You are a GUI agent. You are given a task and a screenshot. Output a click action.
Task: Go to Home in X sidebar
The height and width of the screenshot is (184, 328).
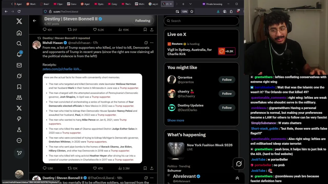[x=19, y=33]
